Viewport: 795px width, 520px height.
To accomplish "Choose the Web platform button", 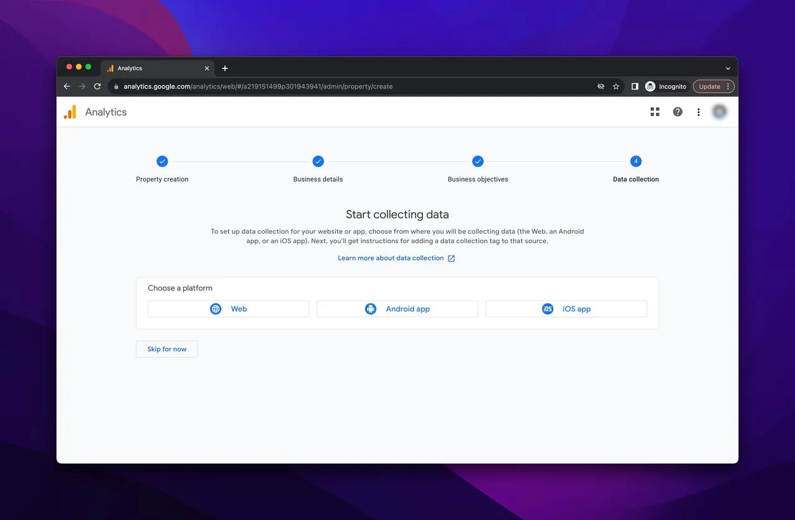I will [x=229, y=309].
